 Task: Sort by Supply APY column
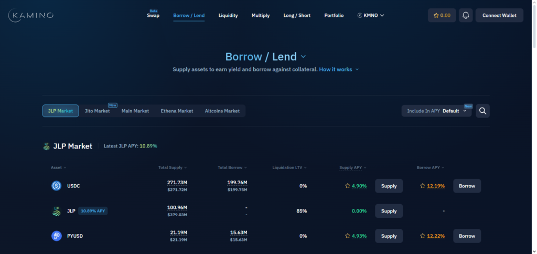coord(353,167)
